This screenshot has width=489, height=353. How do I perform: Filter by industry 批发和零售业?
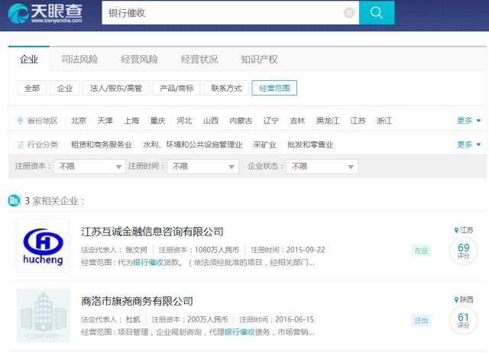coord(310,144)
